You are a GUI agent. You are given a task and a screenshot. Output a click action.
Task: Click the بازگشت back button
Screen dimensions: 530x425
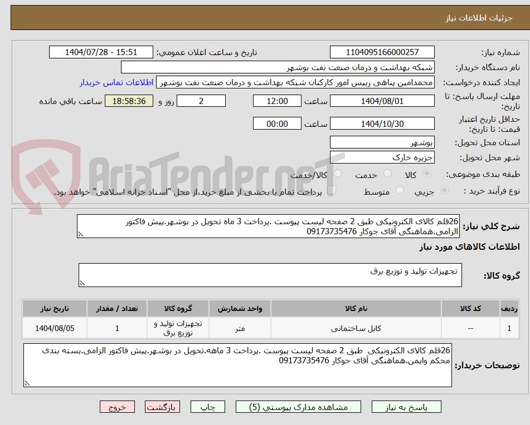click(162, 407)
